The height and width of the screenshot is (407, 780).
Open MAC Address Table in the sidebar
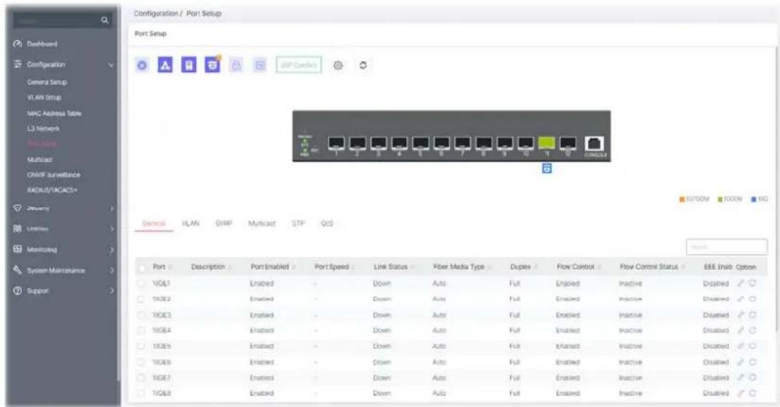[x=54, y=114]
